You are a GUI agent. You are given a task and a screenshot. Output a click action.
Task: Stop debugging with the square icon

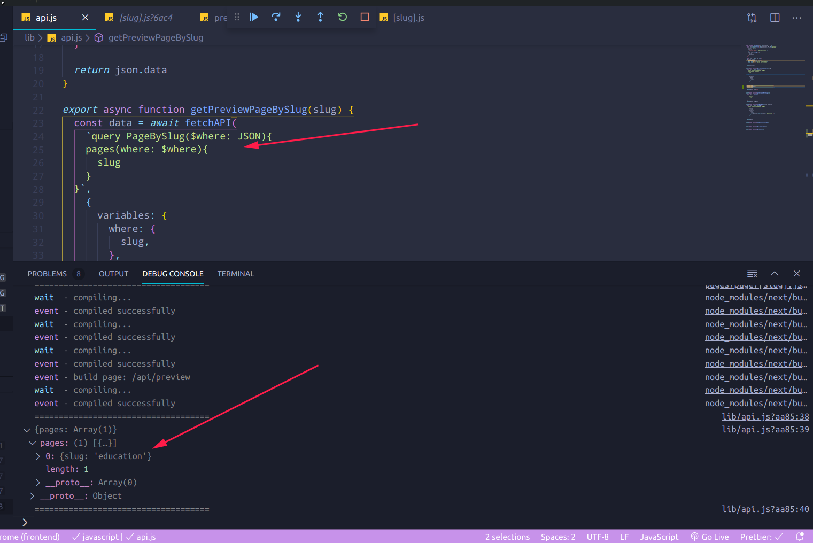pyautogui.click(x=365, y=17)
